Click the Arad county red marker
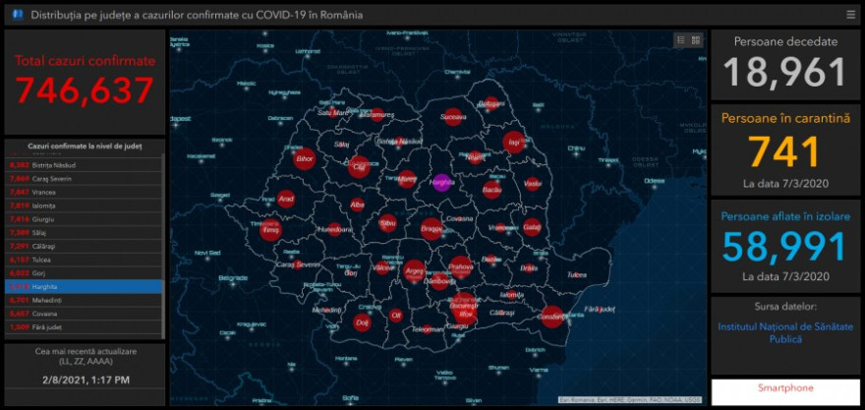 click(286, 199)
